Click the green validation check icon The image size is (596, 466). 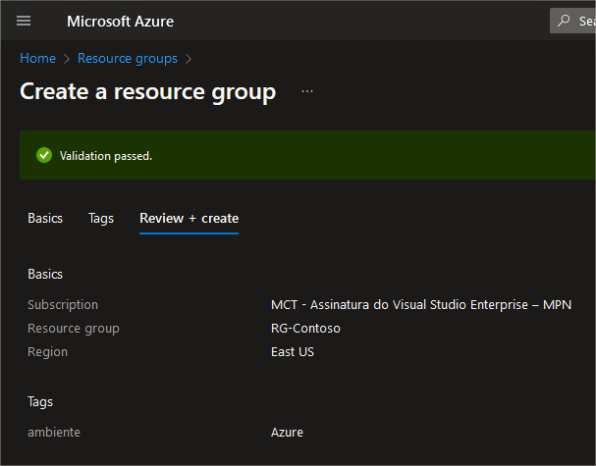click(x=44, y=155)
